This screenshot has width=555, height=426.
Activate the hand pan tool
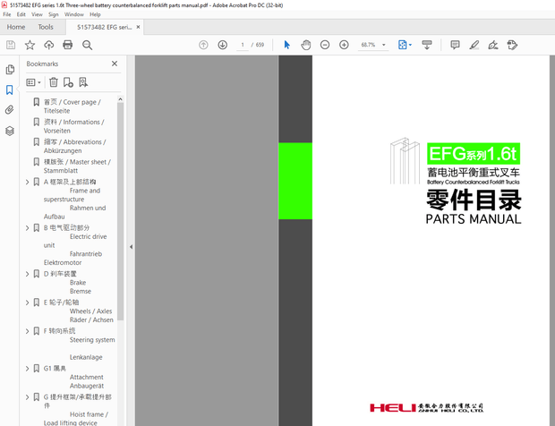[306, 45]
